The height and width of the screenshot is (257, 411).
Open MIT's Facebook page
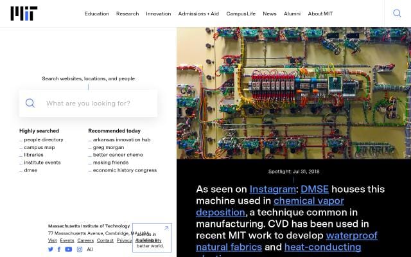[x=59, y=249]
